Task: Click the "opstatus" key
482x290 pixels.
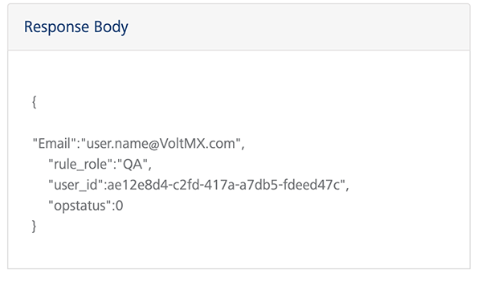Action: 80,206
